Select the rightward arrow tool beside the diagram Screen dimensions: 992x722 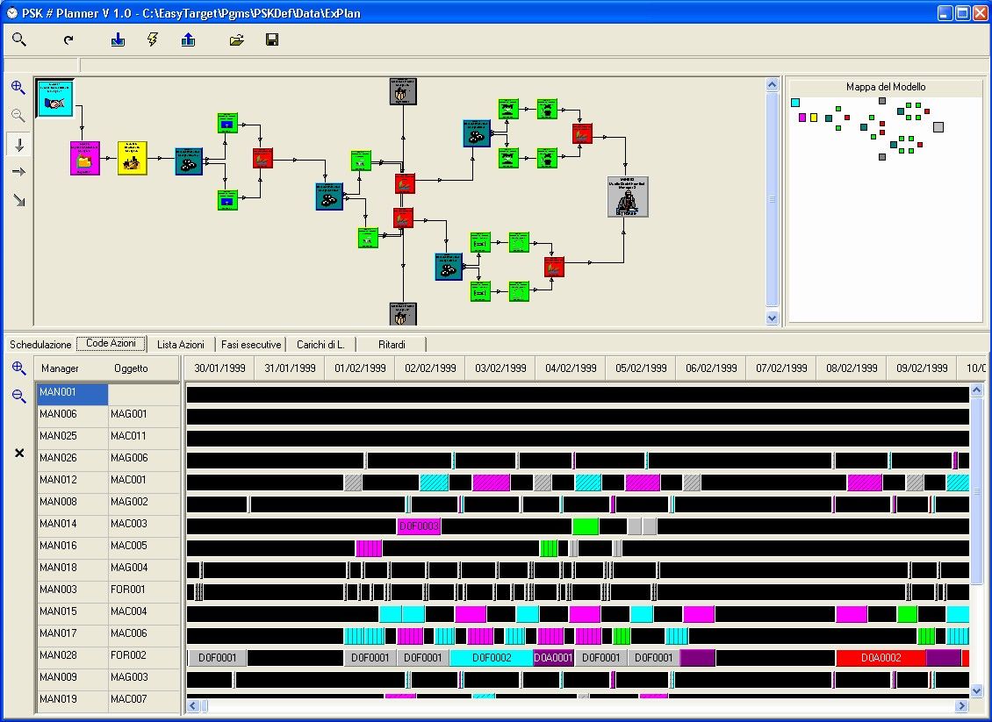(19, 172)
